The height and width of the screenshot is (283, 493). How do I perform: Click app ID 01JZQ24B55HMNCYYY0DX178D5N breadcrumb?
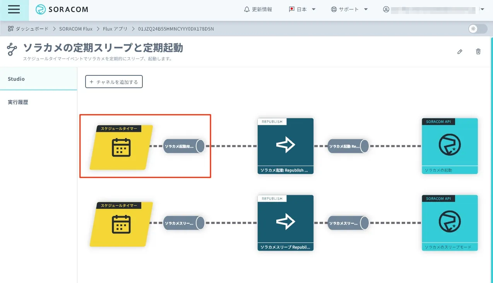176,29
